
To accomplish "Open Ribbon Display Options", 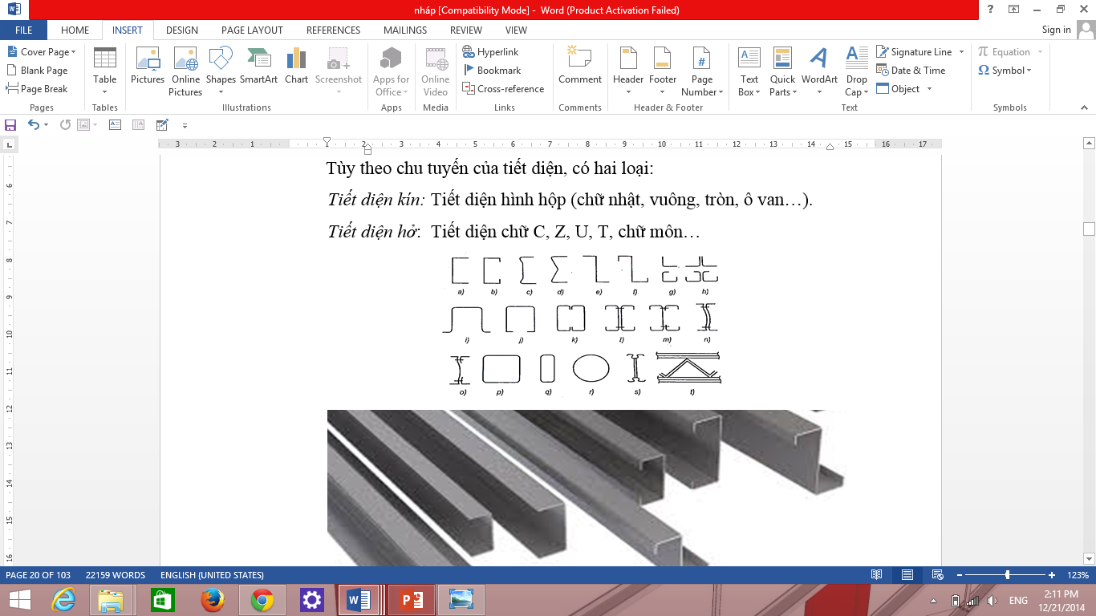I will (1014, 10).
